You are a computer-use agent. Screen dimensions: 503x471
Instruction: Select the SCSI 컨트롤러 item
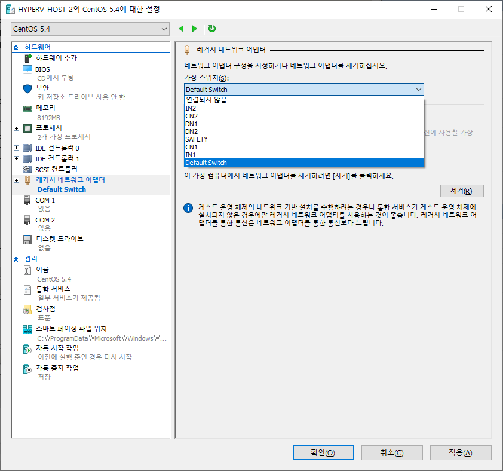56,169
